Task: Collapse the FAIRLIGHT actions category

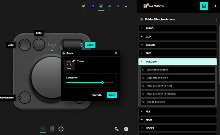Action: [x=177, y=62]
